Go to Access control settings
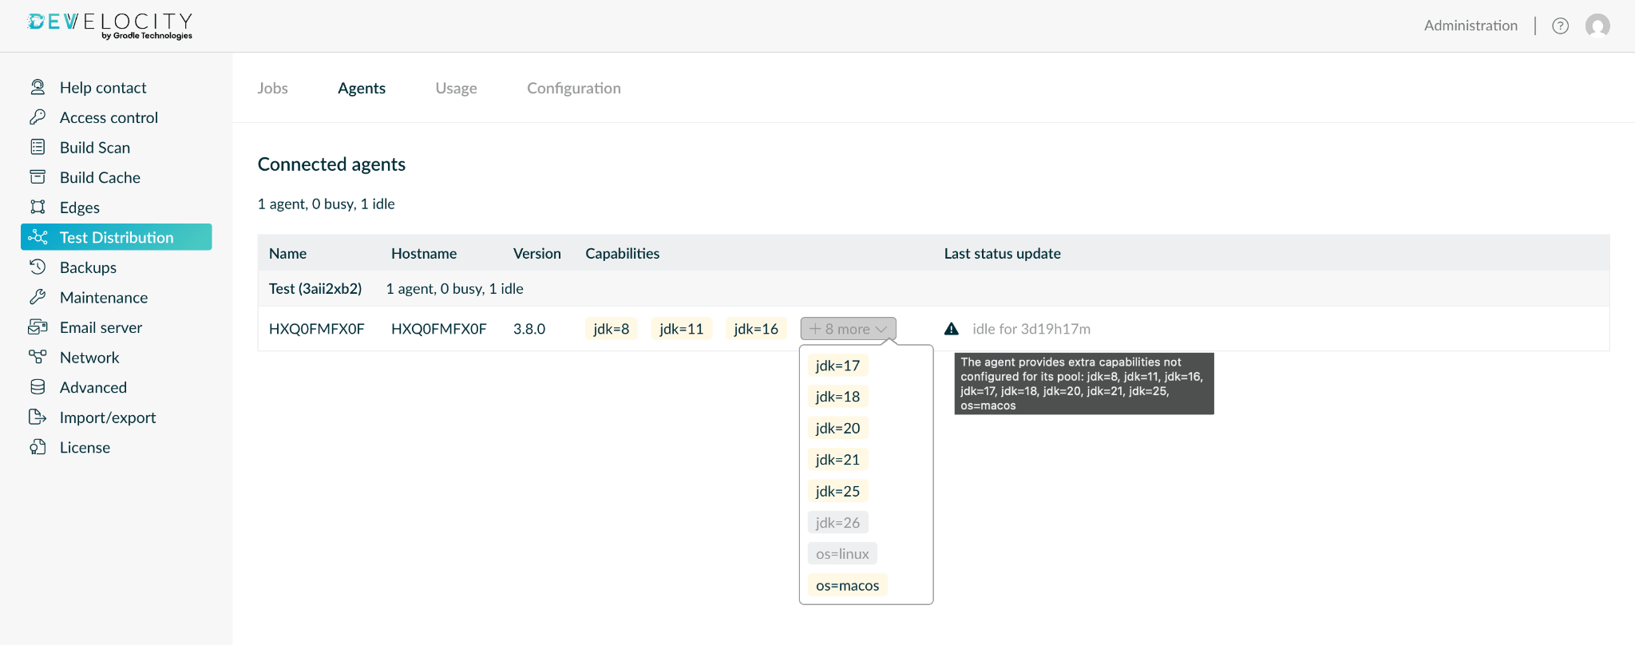 [117, 117]
